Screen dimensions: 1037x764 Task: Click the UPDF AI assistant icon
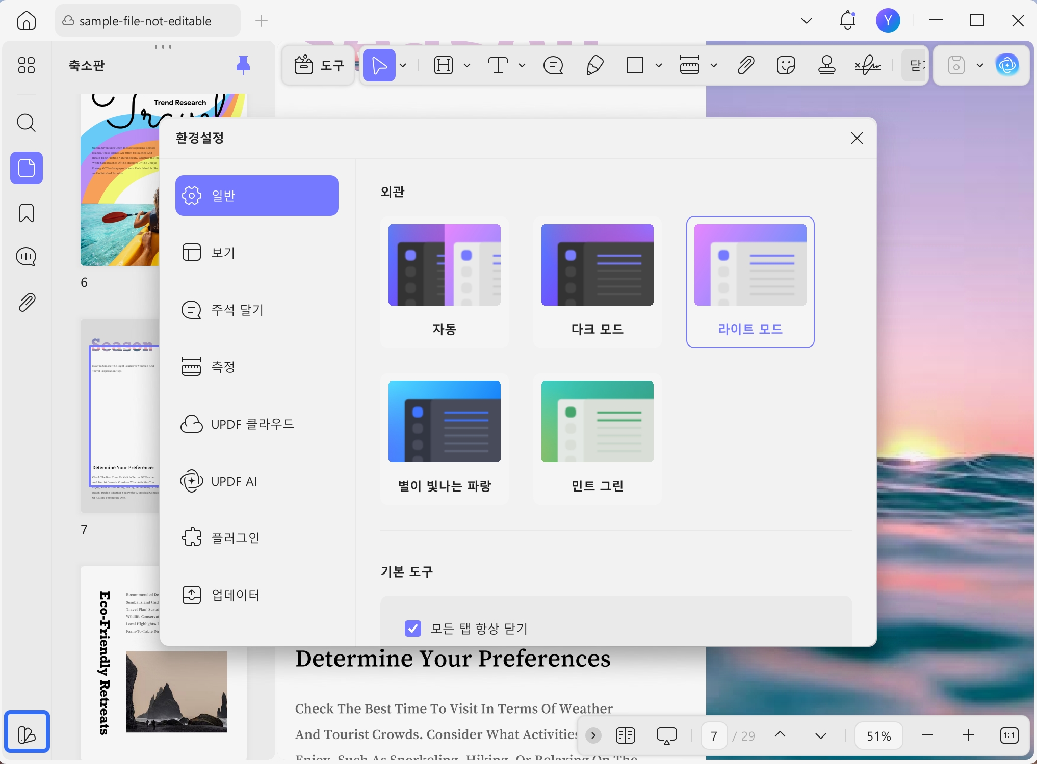coord(1007,65)
